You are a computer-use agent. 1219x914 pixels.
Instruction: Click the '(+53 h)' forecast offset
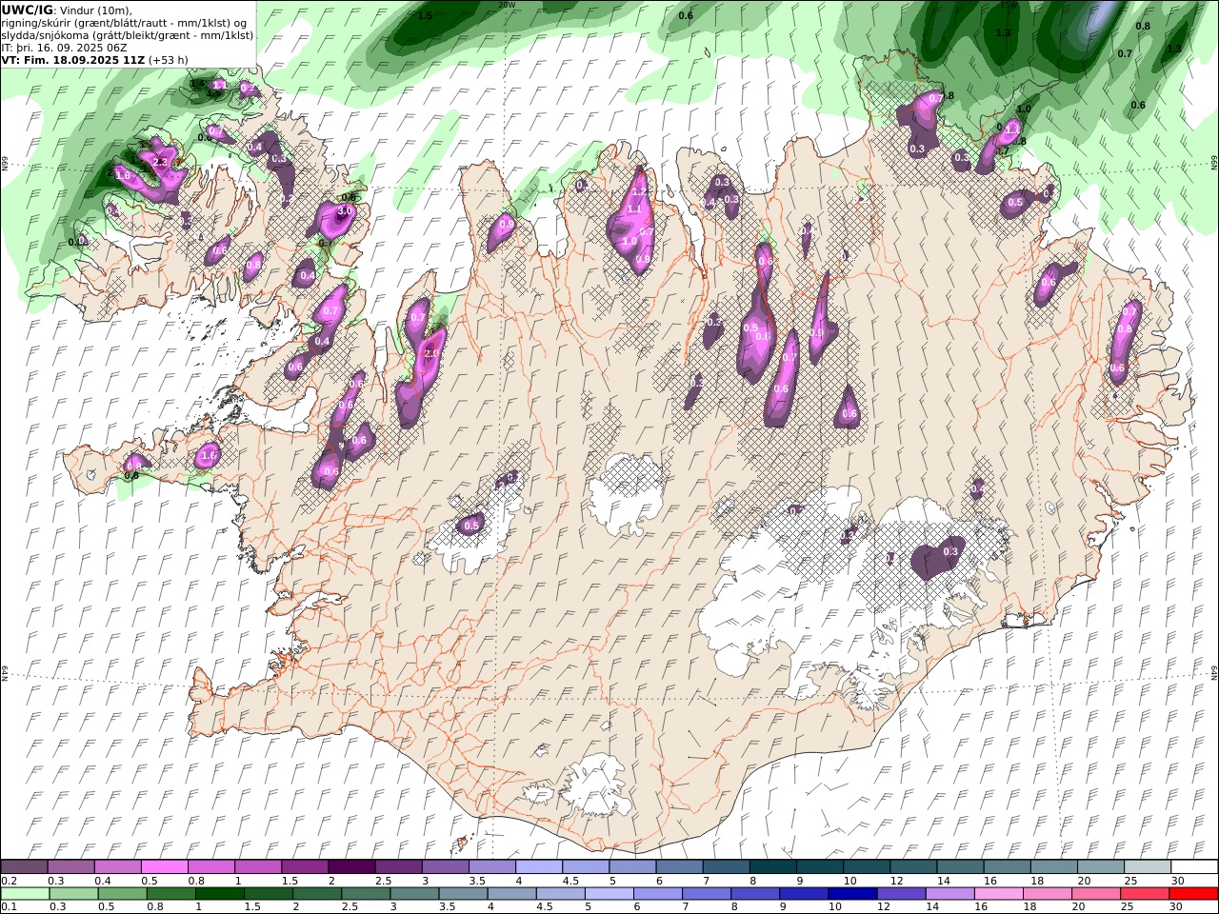tap(168, 60)
